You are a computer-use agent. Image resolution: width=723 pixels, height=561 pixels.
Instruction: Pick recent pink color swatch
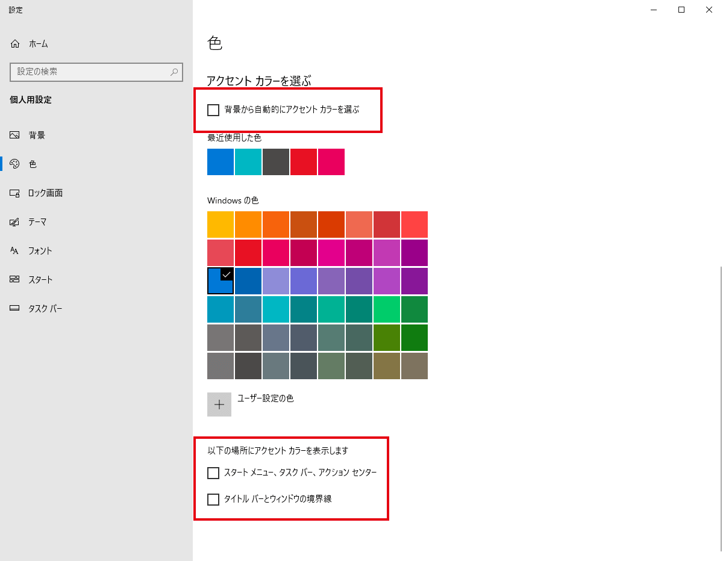(x=331, y=162)
